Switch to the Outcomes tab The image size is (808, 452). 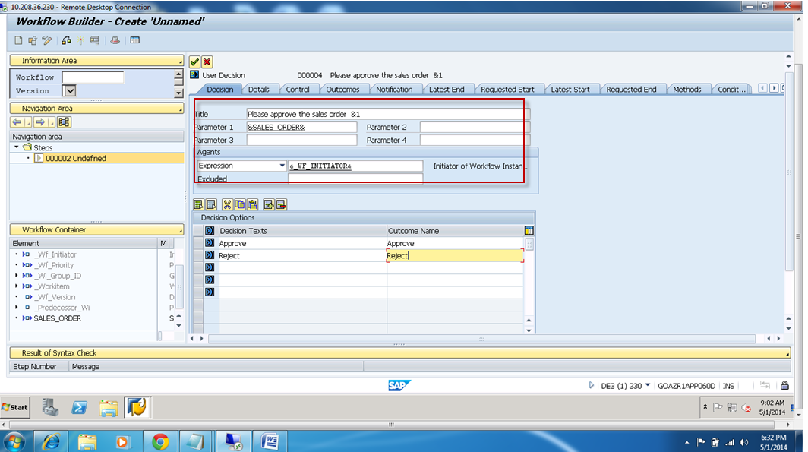pos(343,88)
